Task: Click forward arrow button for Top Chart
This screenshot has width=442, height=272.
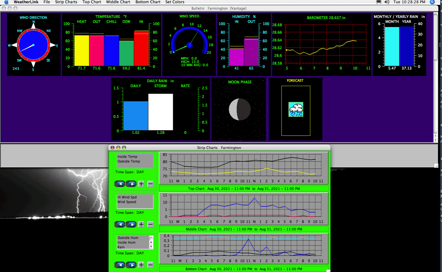Action: (x=131, y=184)
